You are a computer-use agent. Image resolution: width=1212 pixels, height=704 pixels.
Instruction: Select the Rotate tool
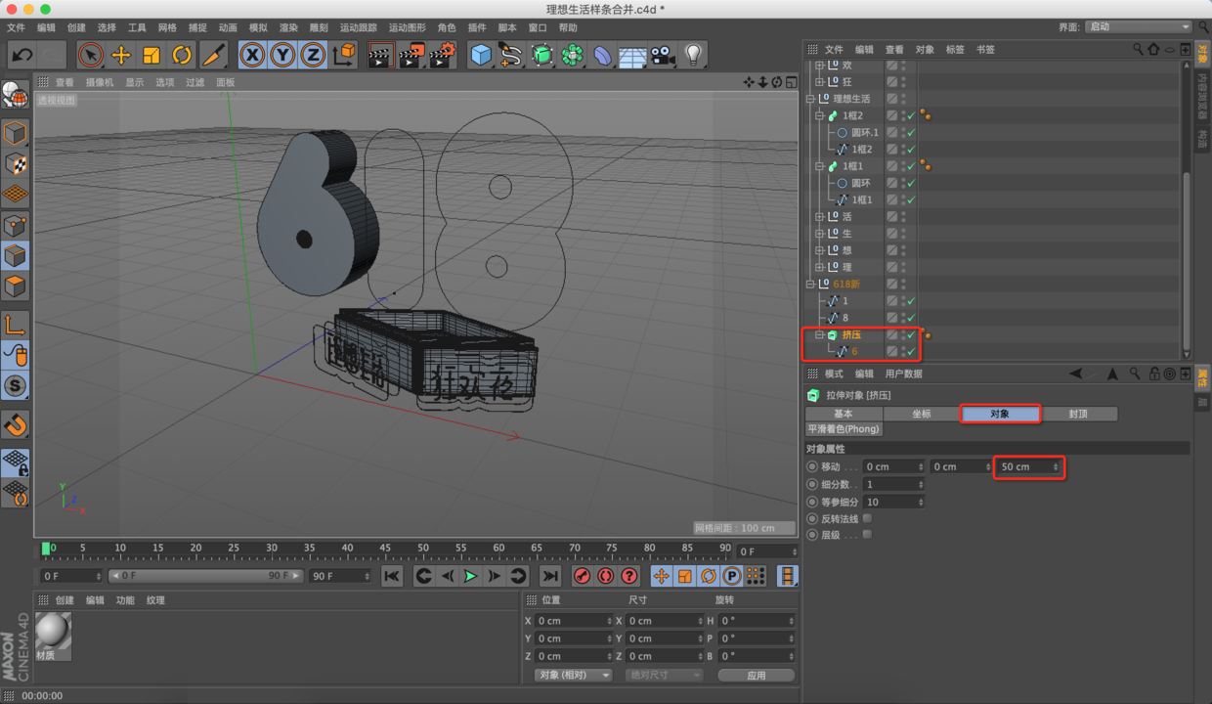tap(182, 55)
